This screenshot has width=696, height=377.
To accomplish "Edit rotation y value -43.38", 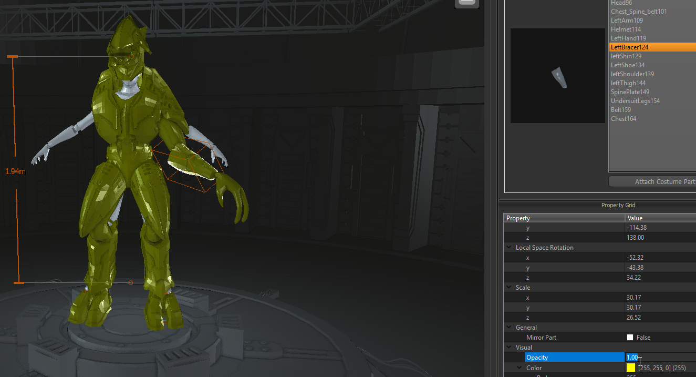I will (660, 268).
